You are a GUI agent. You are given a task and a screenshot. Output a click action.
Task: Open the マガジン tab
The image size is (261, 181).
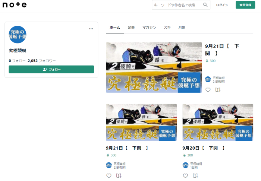pos(149,28)
